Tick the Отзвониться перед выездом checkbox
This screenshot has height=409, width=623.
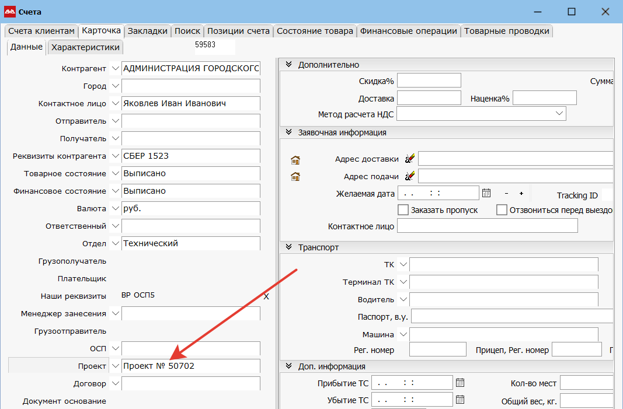click(x=502, y=210)
